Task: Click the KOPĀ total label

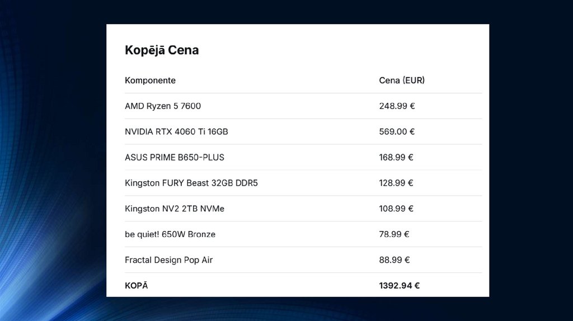Action: [x=137, y=286]
